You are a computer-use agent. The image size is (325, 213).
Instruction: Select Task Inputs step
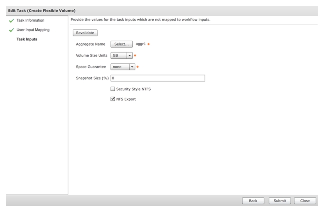coord(27,39)
